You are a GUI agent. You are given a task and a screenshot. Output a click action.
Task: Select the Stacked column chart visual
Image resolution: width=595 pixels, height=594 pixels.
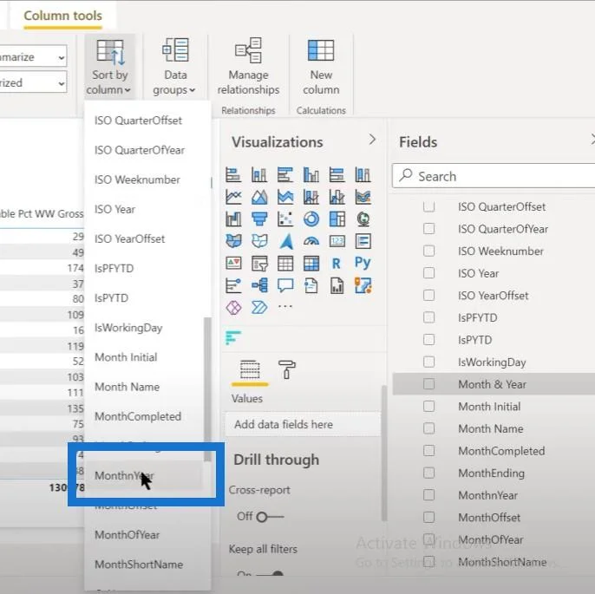[259, 175]
